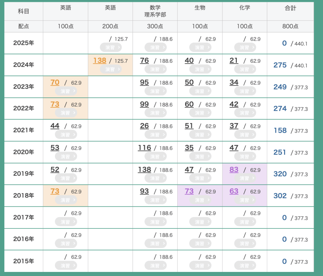
Task: Select the 2022 生物 score 60
Action: (189, 104)
